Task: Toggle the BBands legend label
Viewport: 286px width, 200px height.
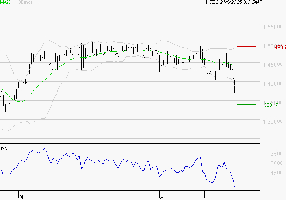Action: [25, 2]
